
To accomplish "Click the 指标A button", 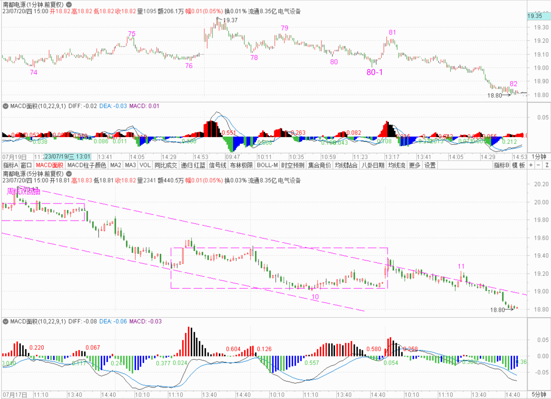I will point(10,165).
